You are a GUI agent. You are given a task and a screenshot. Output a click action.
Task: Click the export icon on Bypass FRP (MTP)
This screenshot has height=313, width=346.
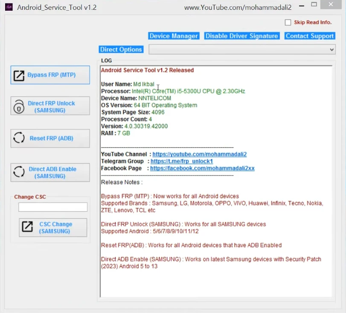click(19, 75)
